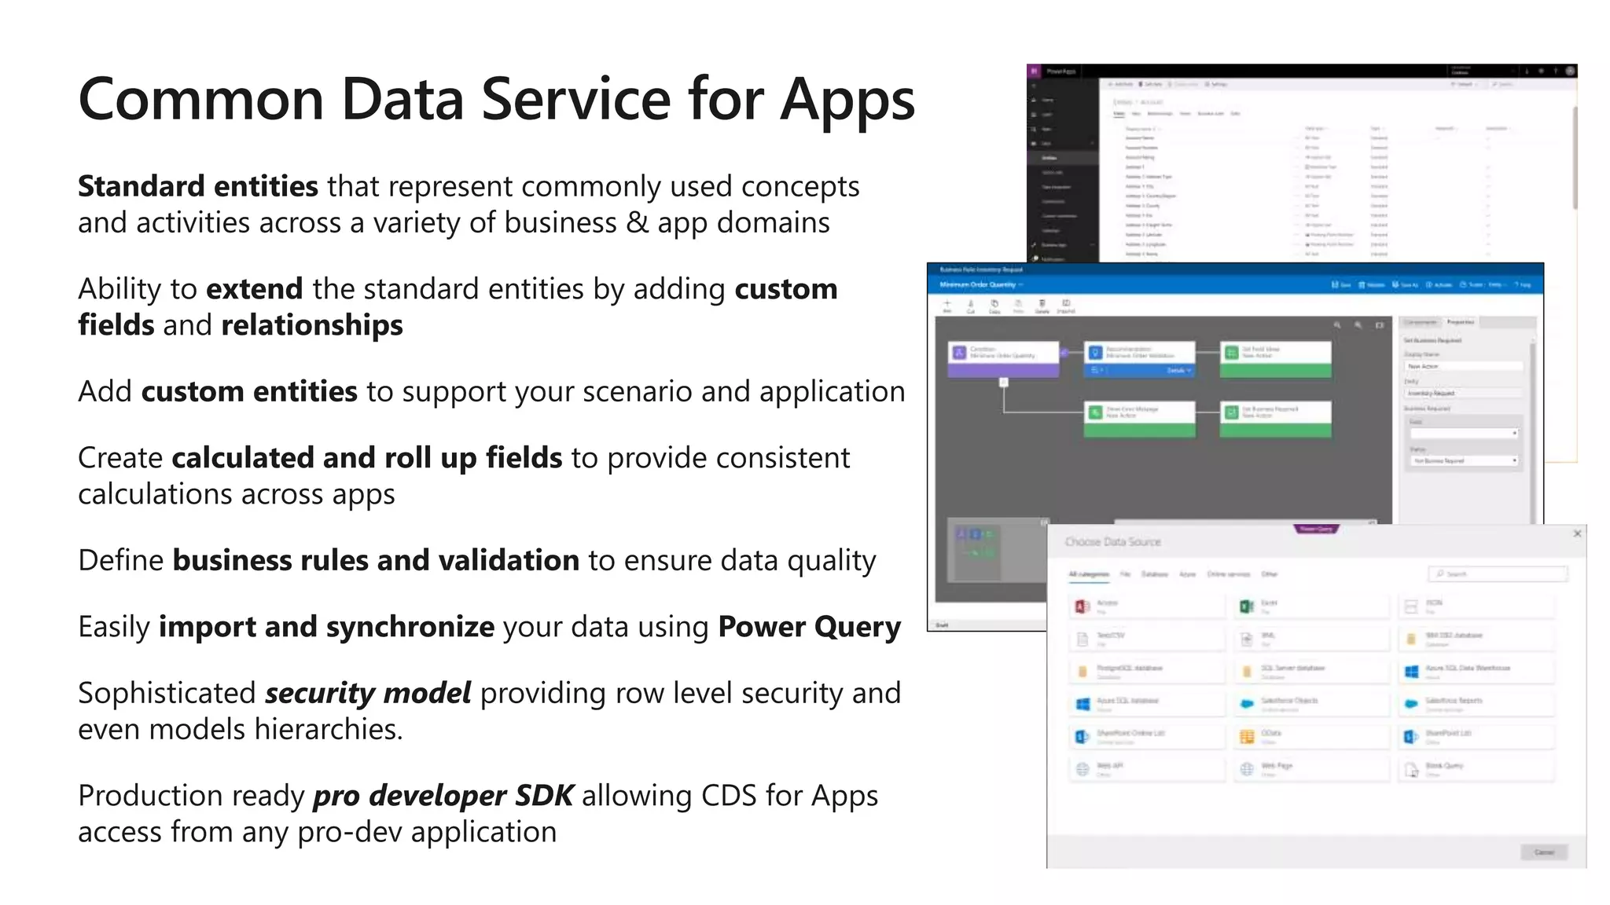The width and height of the screenshot is (1610, 905).
Task: Click the fit-to-screen icon on canvas
Action: pos(1379,325)
